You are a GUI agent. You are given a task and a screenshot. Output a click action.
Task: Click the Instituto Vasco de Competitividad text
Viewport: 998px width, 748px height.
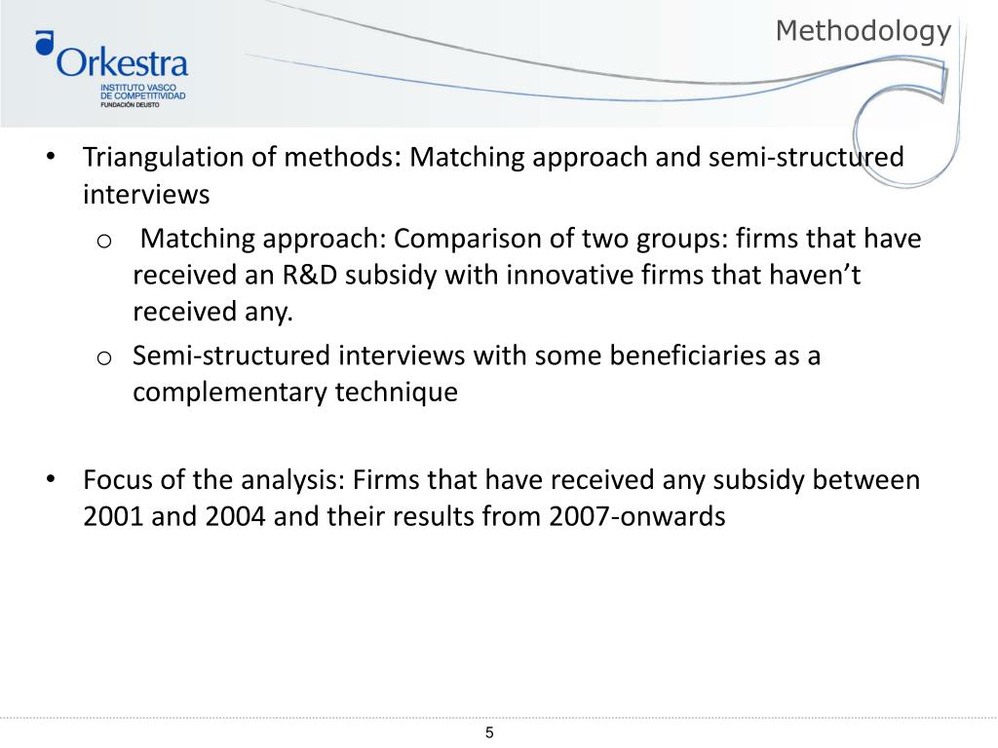click(142, 92)
